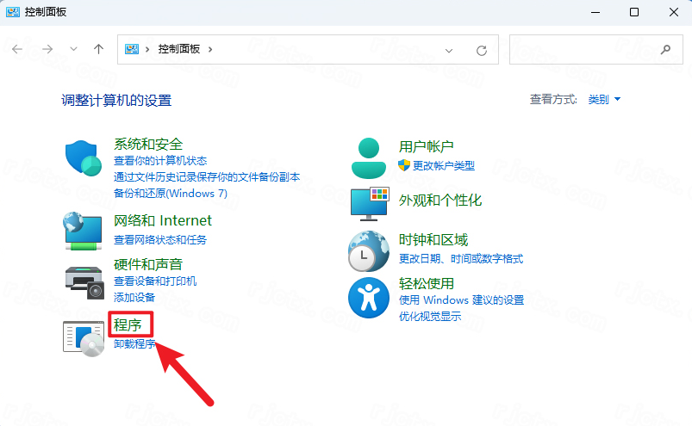Image resolution: width=692 pixels, height=426 pixels.
Task: Open the address bar history dropdown
Action: 448,50
